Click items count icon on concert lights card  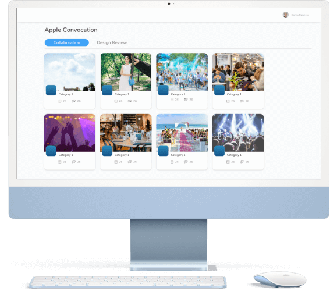coord(228,162)
